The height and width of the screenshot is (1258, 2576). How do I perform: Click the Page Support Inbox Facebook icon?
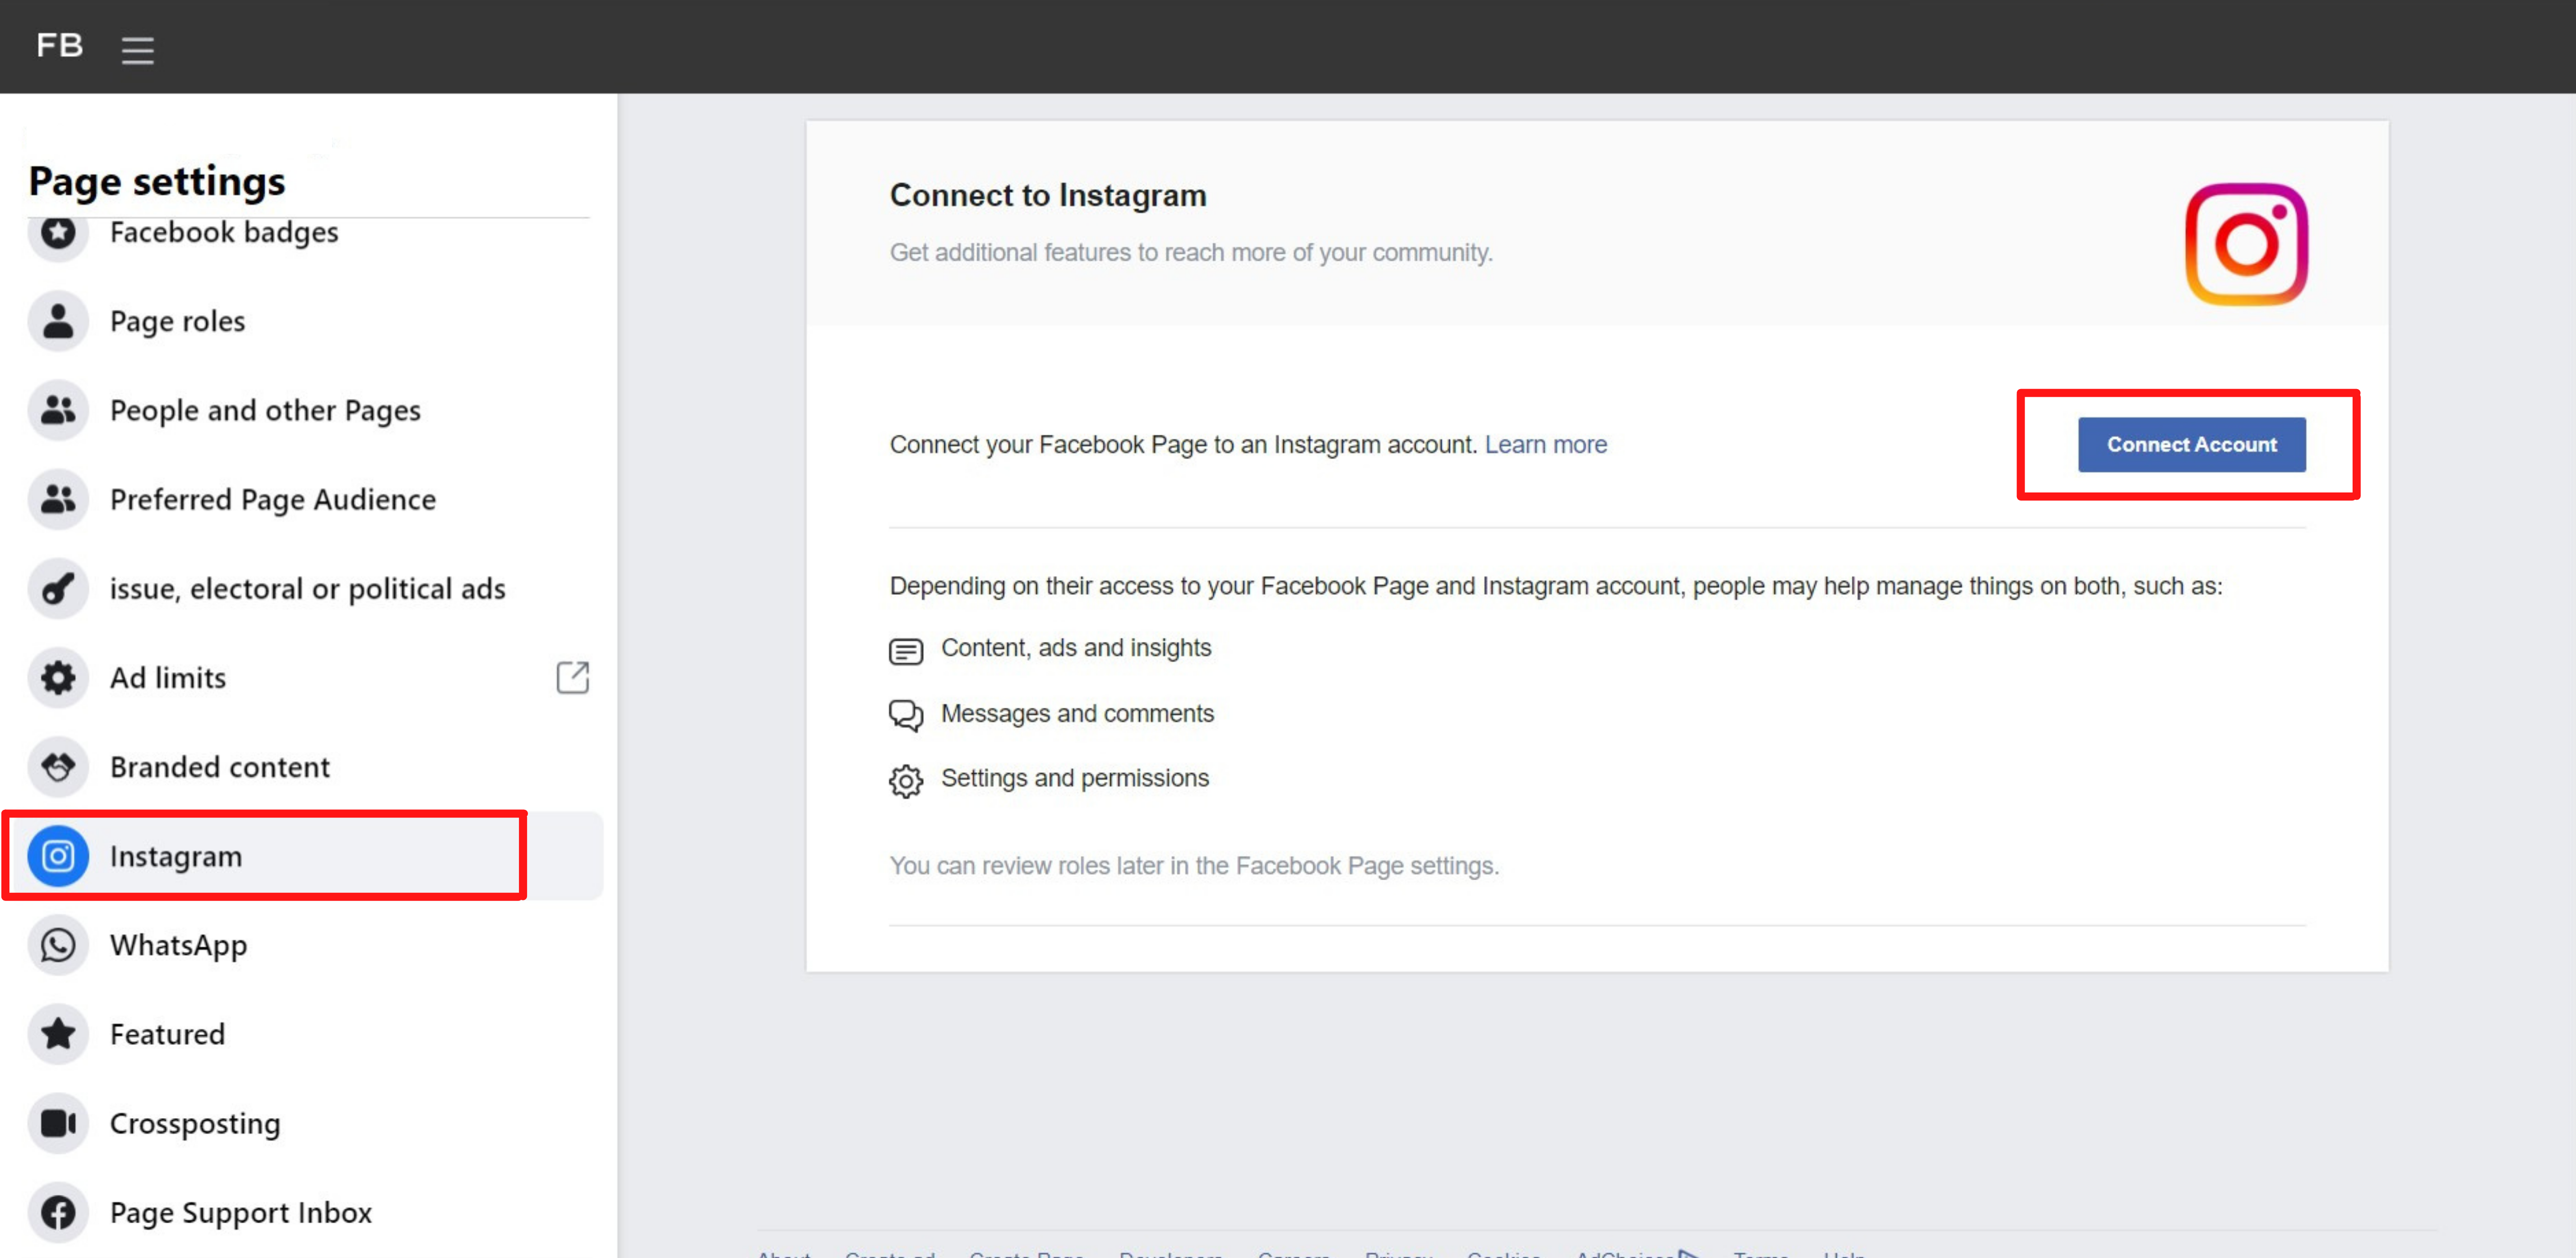coord(58,1211)
